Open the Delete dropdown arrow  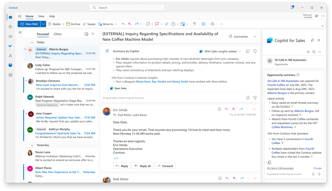pos(63,24)
